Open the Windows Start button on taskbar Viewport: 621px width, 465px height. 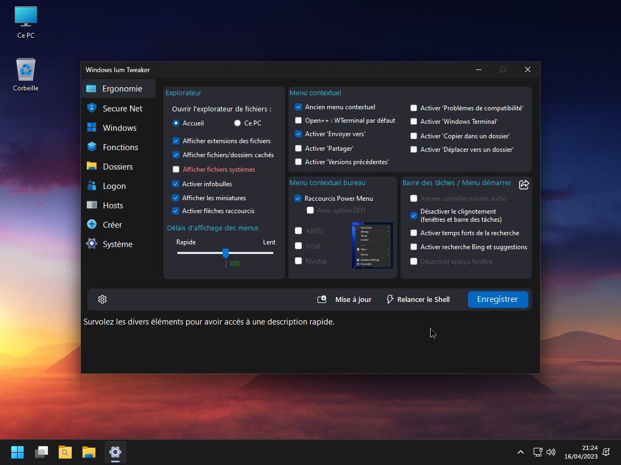point(17,452)
